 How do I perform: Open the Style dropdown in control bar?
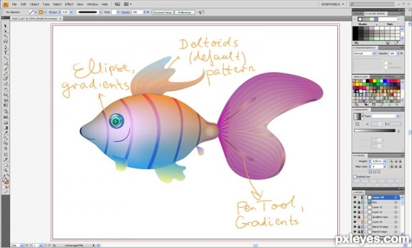tap(117, 12)
